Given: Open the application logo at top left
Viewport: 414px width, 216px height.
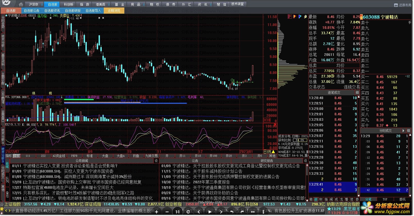Looking at the screenshot, I should (6, 3).
